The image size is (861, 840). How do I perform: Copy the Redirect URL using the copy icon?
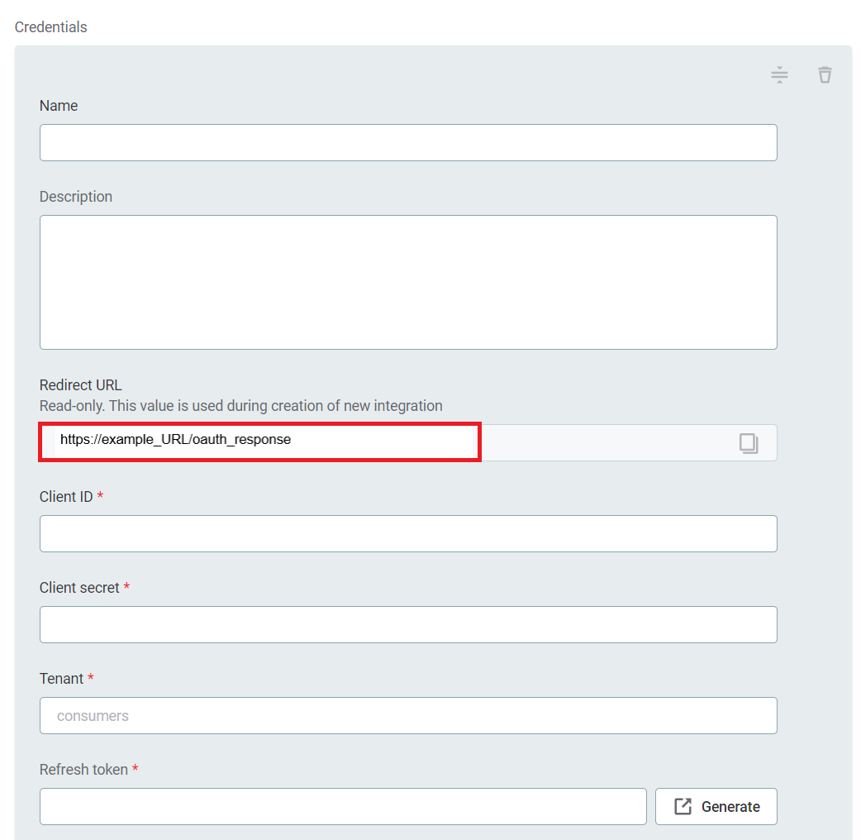coord(749,443)
